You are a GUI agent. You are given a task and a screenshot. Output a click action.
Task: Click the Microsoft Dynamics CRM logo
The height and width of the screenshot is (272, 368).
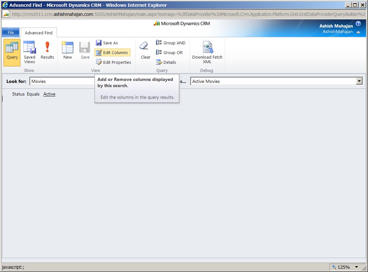click(x=182, y=23)
